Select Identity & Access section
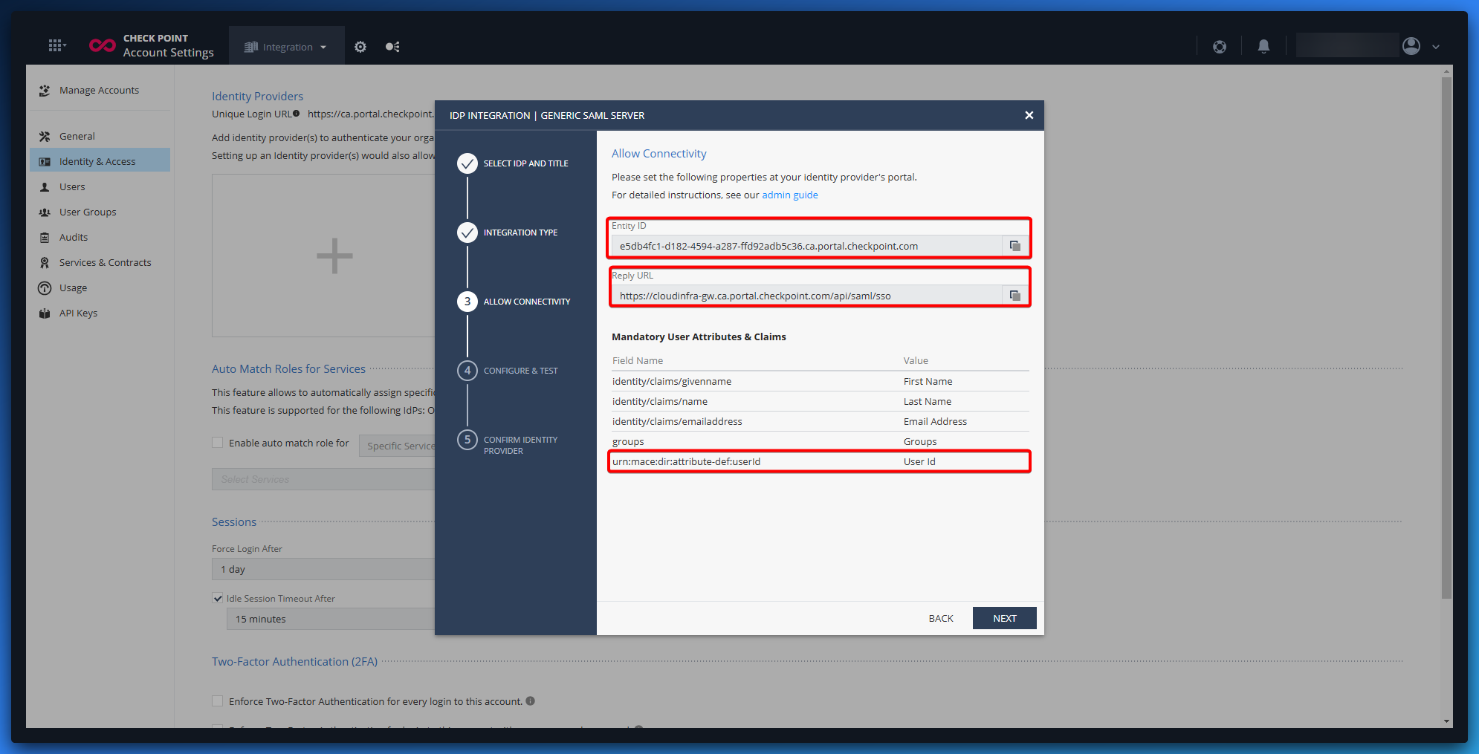This screenshot has height=754, width=1479. point(100,160)
